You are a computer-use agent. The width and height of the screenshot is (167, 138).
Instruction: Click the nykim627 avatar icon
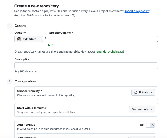[x=19, y=39]
